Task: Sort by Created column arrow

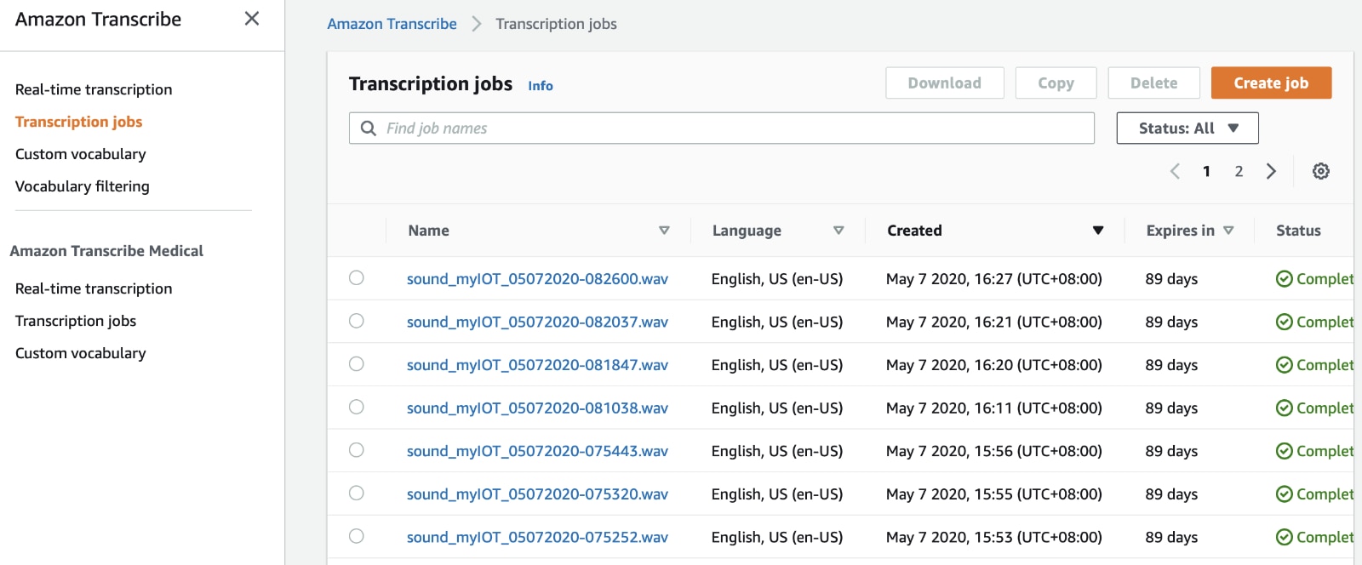Action: click(x=1098, y=231)
